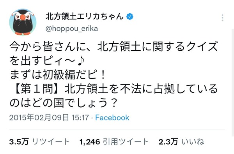
Task: Click the のはどの国でしょう？ closing line
Action: tap(63, 103)
